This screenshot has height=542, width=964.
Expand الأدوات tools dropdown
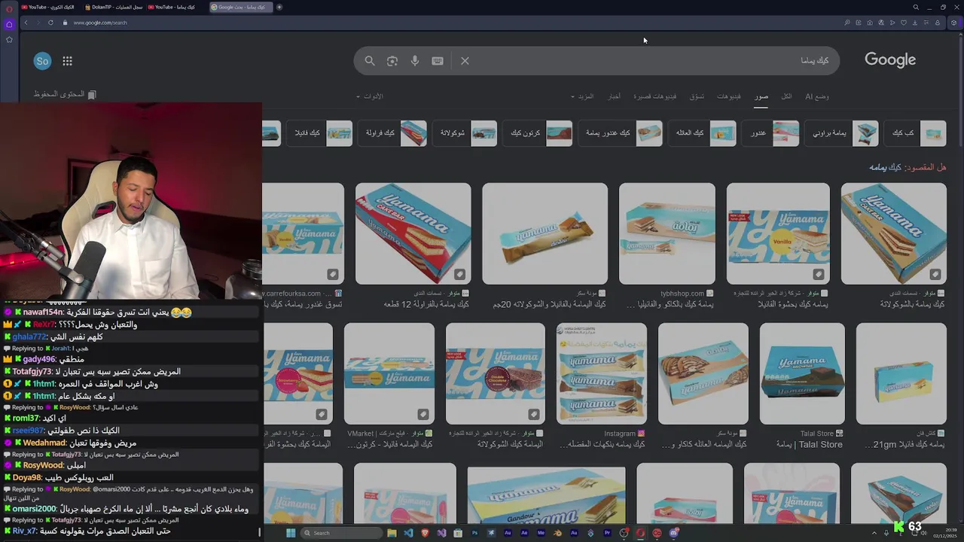coord(370,96)
